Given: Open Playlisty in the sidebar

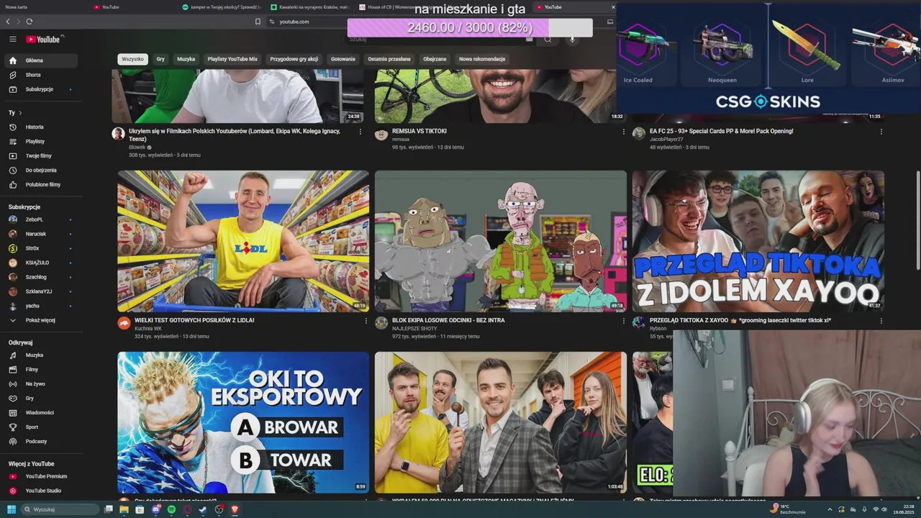Looking at the screenshot, I should pyautogui.click(x=41, y=141).
